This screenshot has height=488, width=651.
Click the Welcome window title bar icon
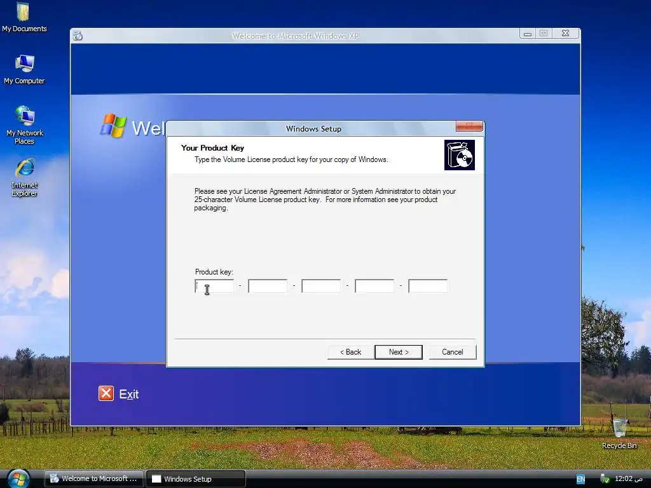click(78, 36)
